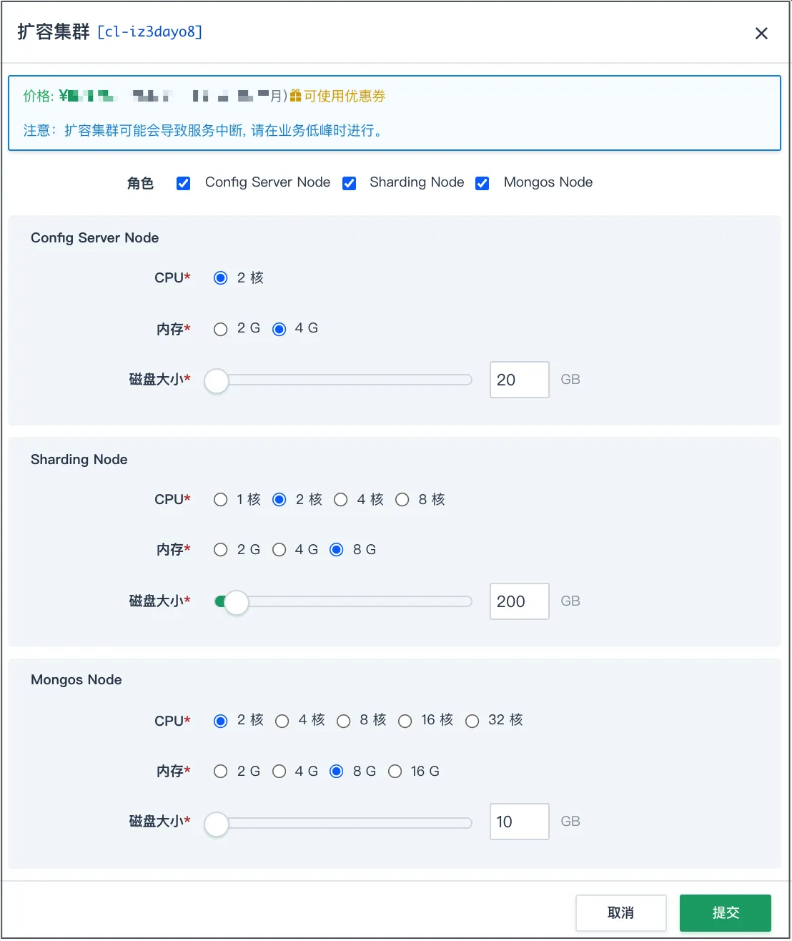This screenshot has height=941, width=792.
Task: Click the Config Server Node section heading
Action: [95, 238]
